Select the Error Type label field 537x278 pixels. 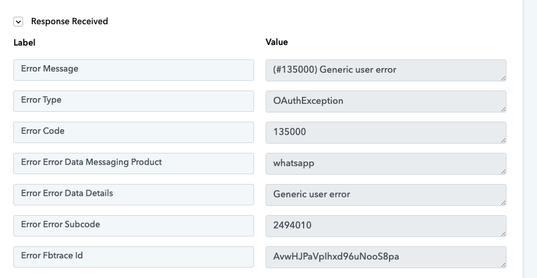(134, 101)
